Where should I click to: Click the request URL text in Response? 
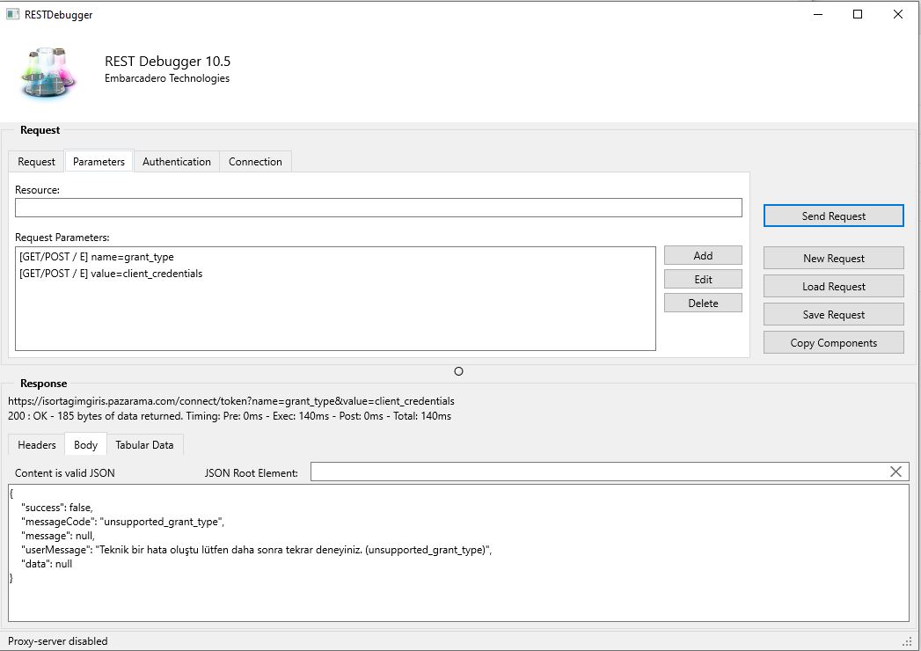230,400
